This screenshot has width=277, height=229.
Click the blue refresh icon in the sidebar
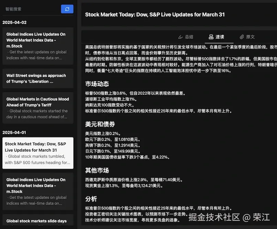coord(67,9)
